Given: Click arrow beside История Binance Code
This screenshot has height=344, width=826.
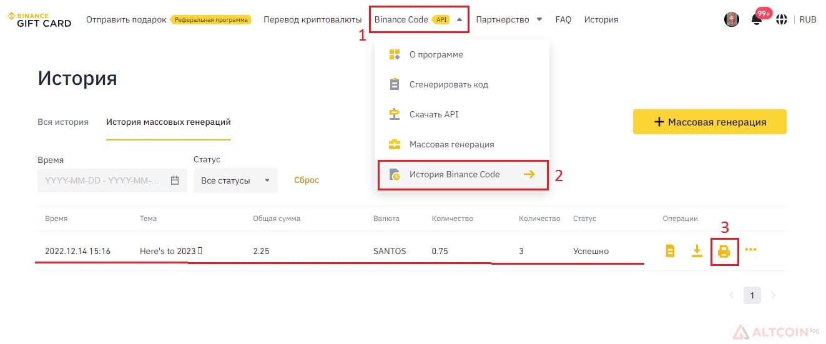Looking at the screenshot, I should coord(529,174).
